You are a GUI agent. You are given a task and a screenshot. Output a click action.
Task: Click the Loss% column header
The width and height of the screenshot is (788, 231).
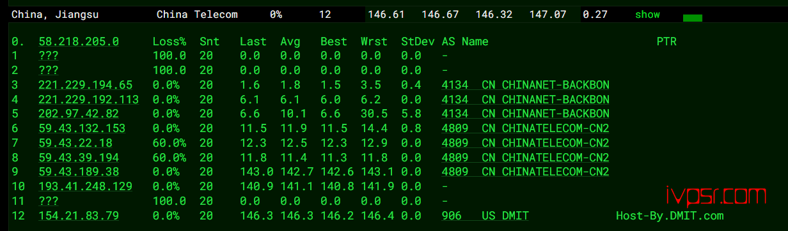coord(169,41)
